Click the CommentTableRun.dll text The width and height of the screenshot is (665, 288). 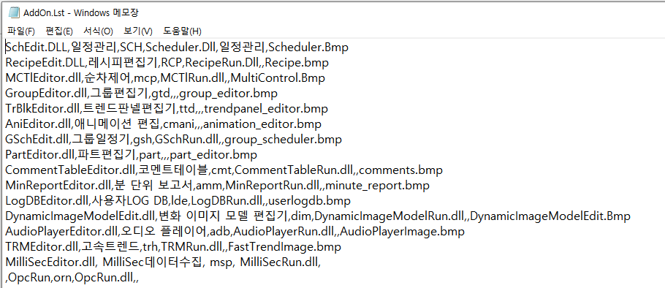click(x=293, y=170)
